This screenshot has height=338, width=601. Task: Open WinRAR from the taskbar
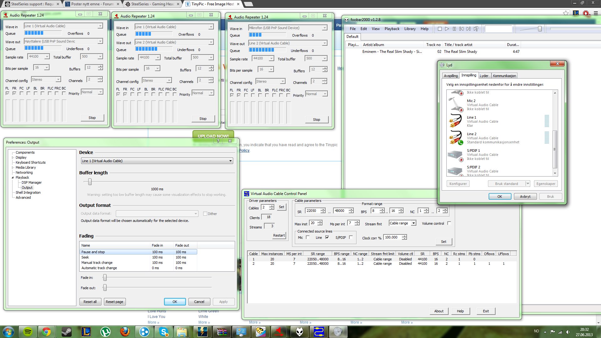[222, 332]
